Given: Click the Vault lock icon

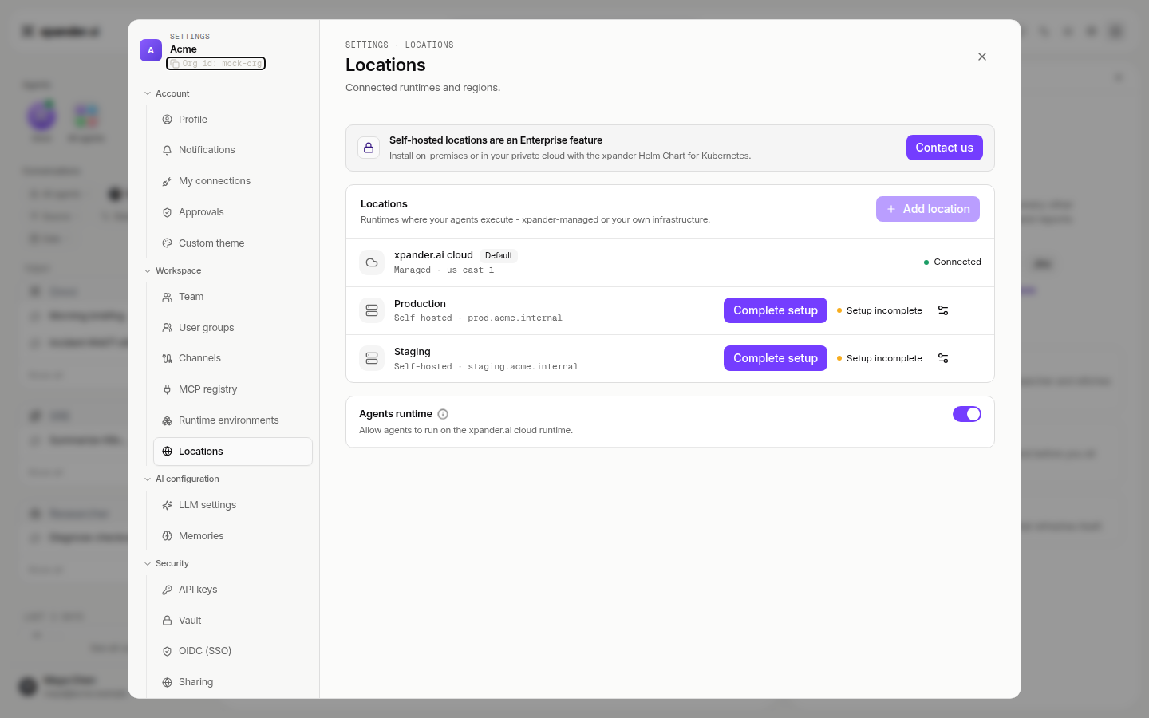Looking at the screenshot, I should pos(167,621).
